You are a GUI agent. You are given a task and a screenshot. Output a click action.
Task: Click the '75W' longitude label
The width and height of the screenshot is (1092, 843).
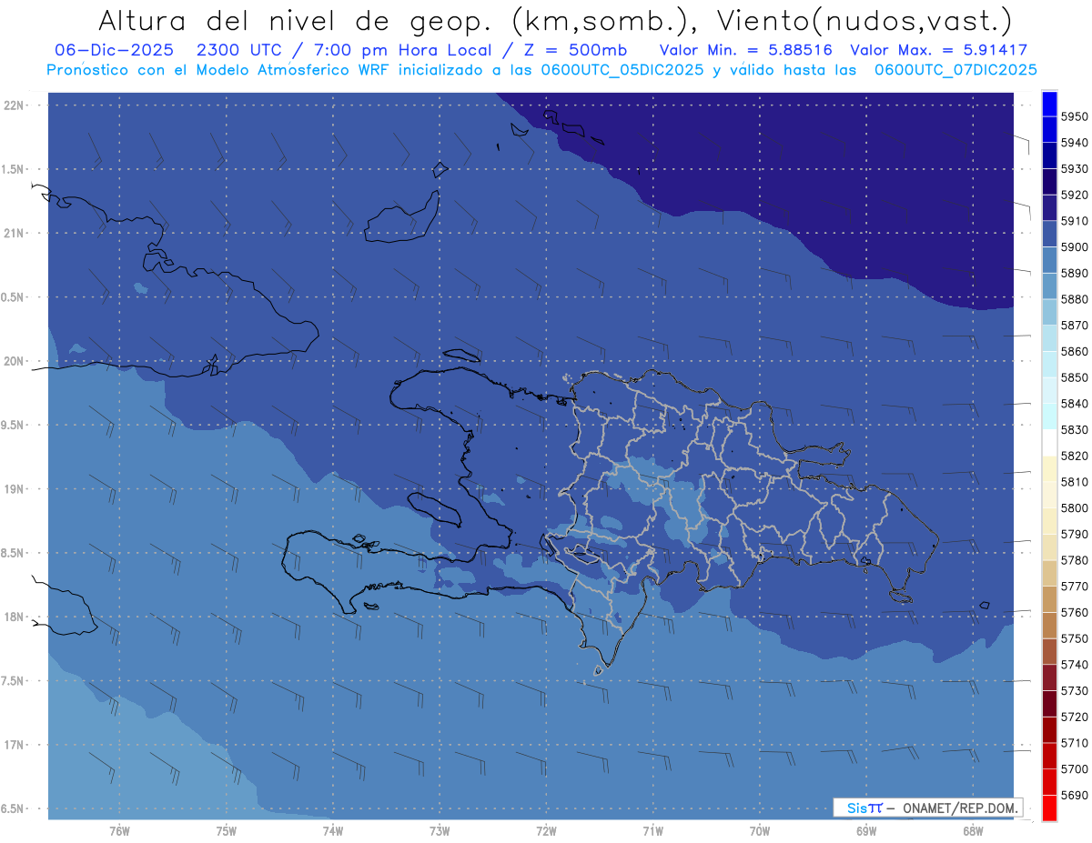226,831
